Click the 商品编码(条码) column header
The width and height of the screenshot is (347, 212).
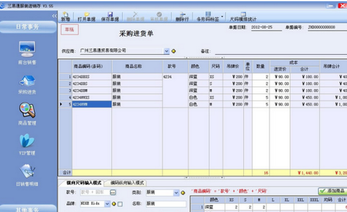(92, 67)
